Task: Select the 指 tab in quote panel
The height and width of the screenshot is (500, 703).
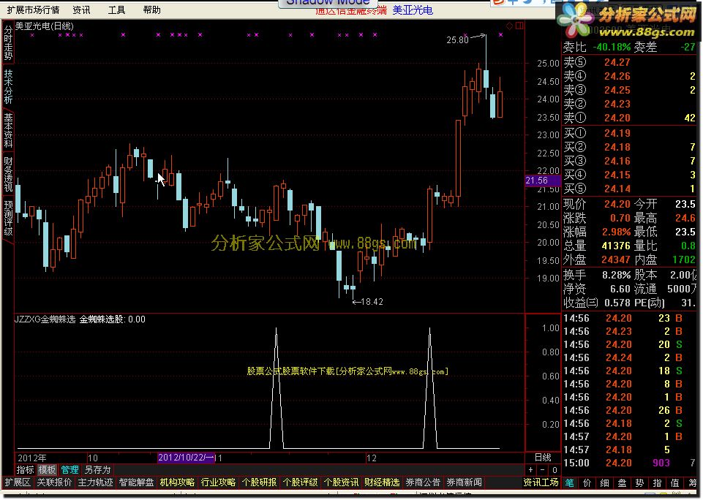Action: pos(657,483)
